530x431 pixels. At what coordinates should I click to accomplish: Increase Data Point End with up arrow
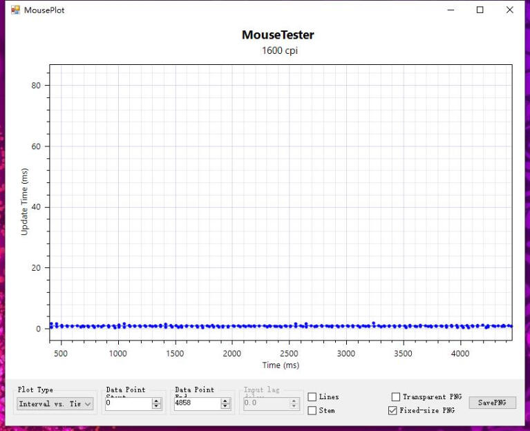(x=225, y=401)
